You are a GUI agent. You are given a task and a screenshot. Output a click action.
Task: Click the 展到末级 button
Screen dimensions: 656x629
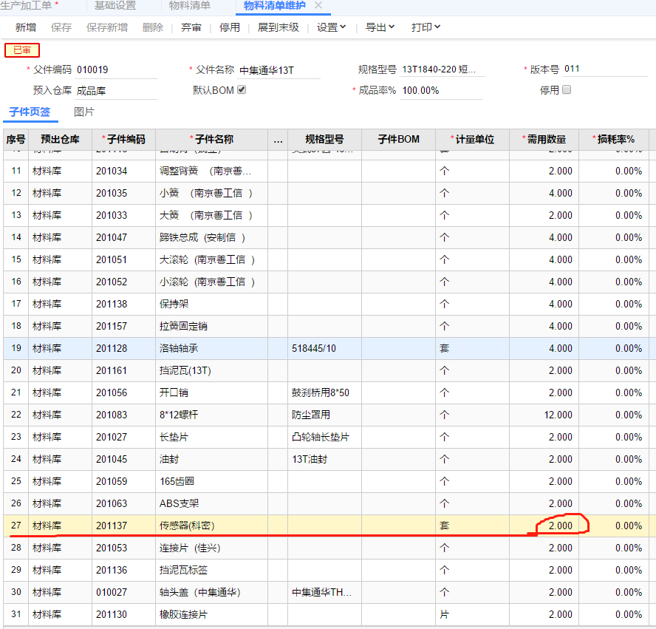[x=279, y=27]
